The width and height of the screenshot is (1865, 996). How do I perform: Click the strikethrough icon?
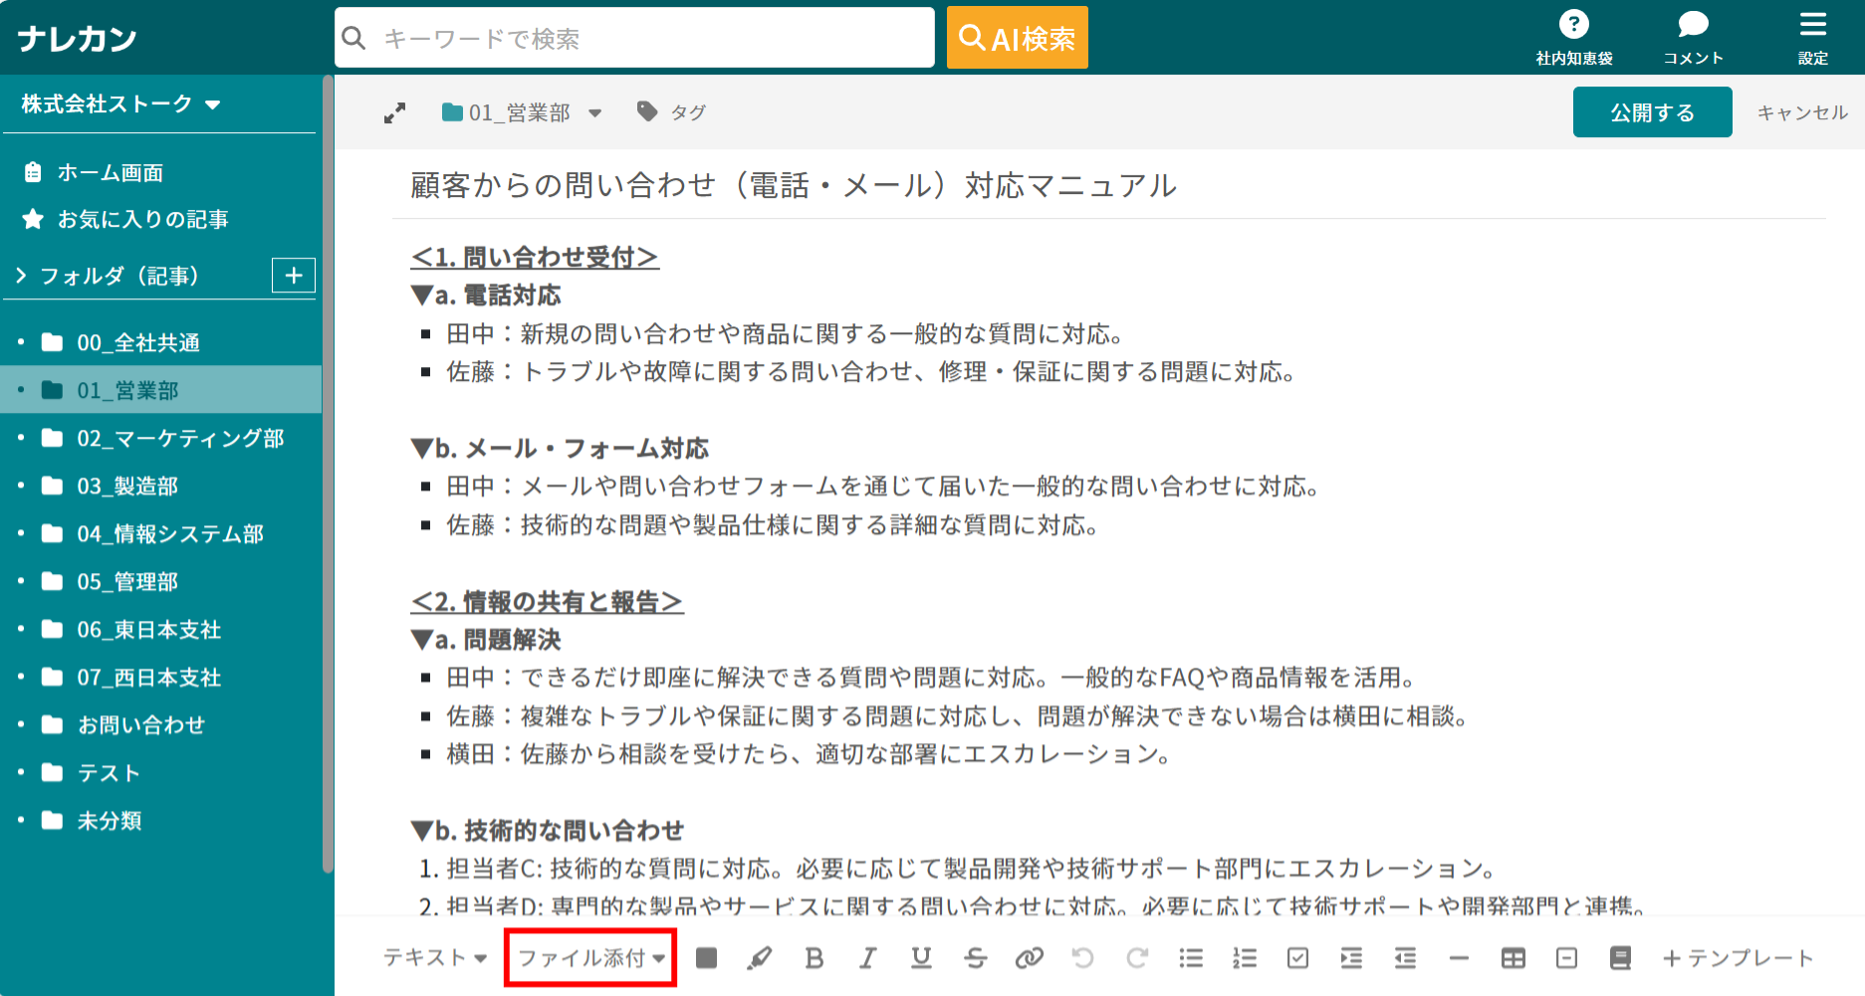(975, 957)
